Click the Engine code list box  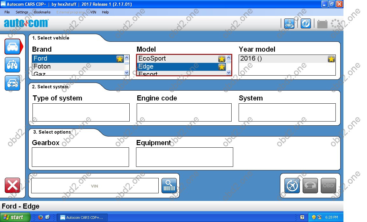click(x=184, y=112)
